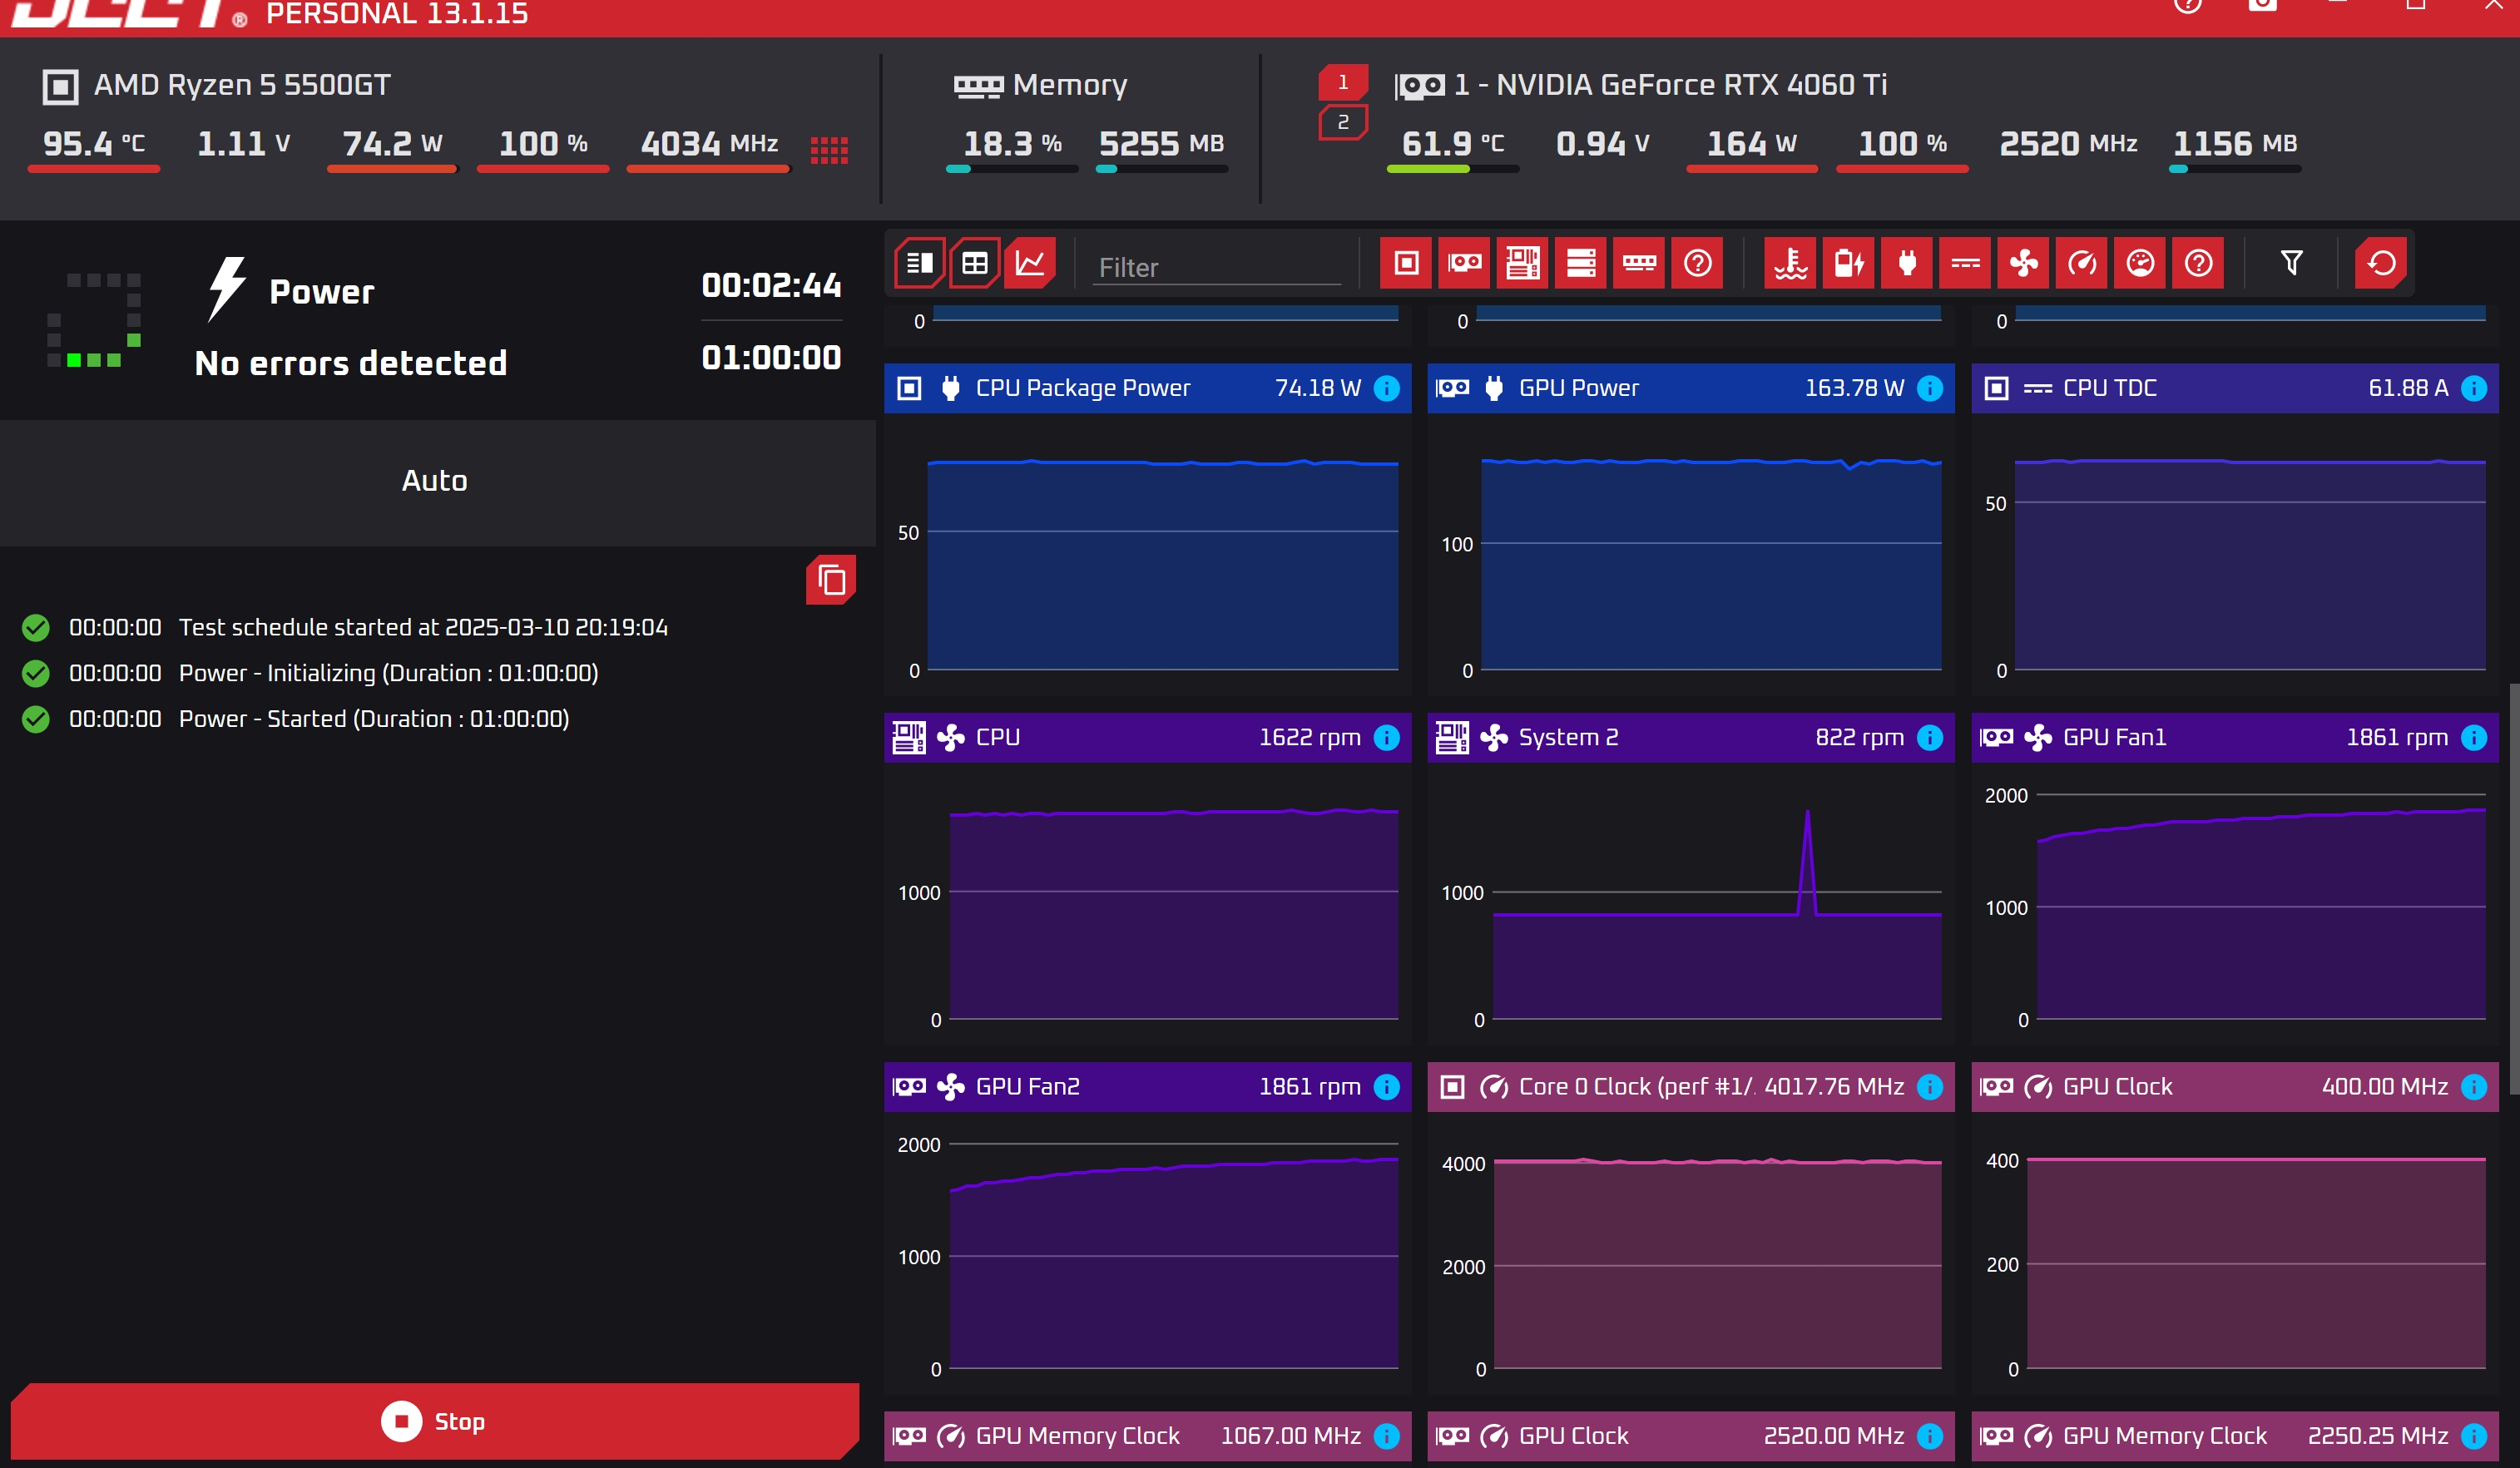Image resolution: width=2520 pixels, height=1468 pixels.
Task: Open the CPU cores grid icon
Action: pos(829,150)
